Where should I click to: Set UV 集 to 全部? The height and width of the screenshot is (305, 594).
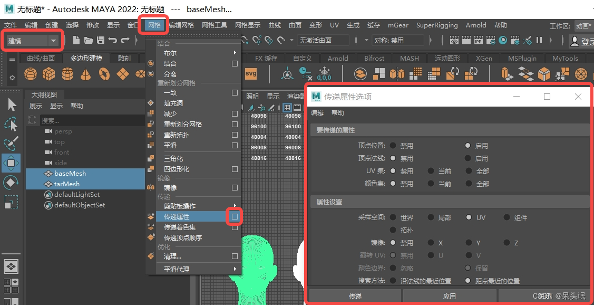[x=469, y=171]
